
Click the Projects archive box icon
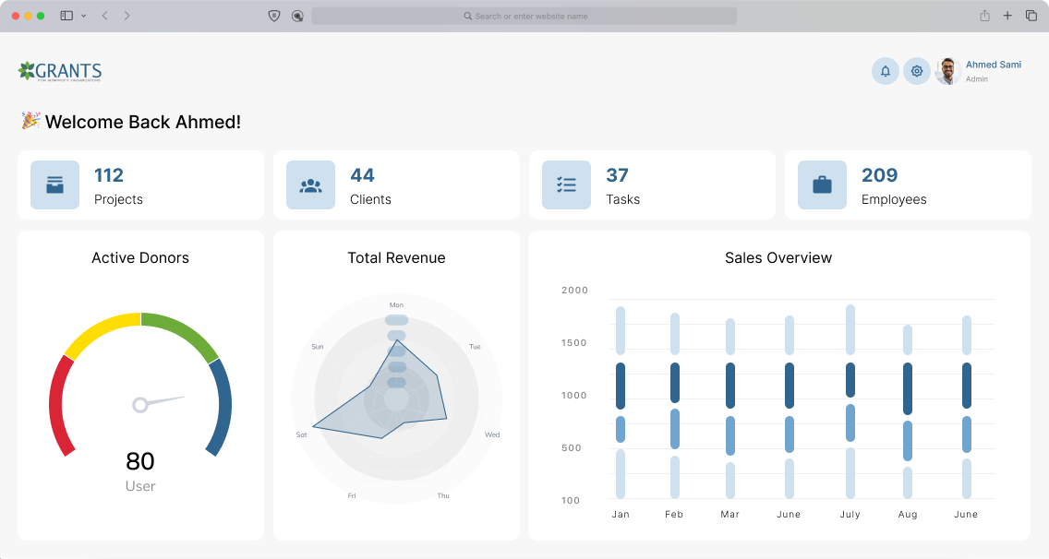tap(54, 185)
